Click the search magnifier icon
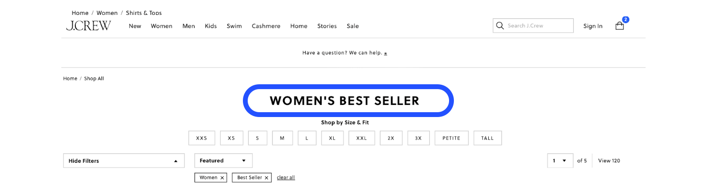Image resolution: width=719 pixels, height=196 pixels. click(x=500, y=26)
